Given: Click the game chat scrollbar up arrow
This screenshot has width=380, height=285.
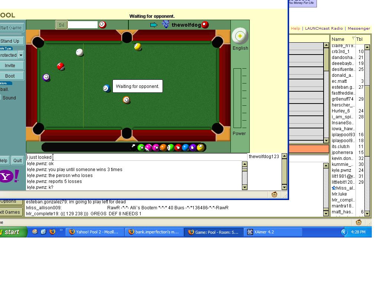Looking at the screenshot, I should click(245, 164).
